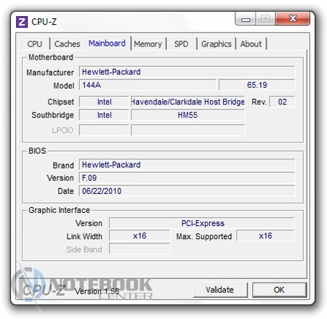The image size is (327, 319).
Task: Click the OK button
Action: (279, 290)
